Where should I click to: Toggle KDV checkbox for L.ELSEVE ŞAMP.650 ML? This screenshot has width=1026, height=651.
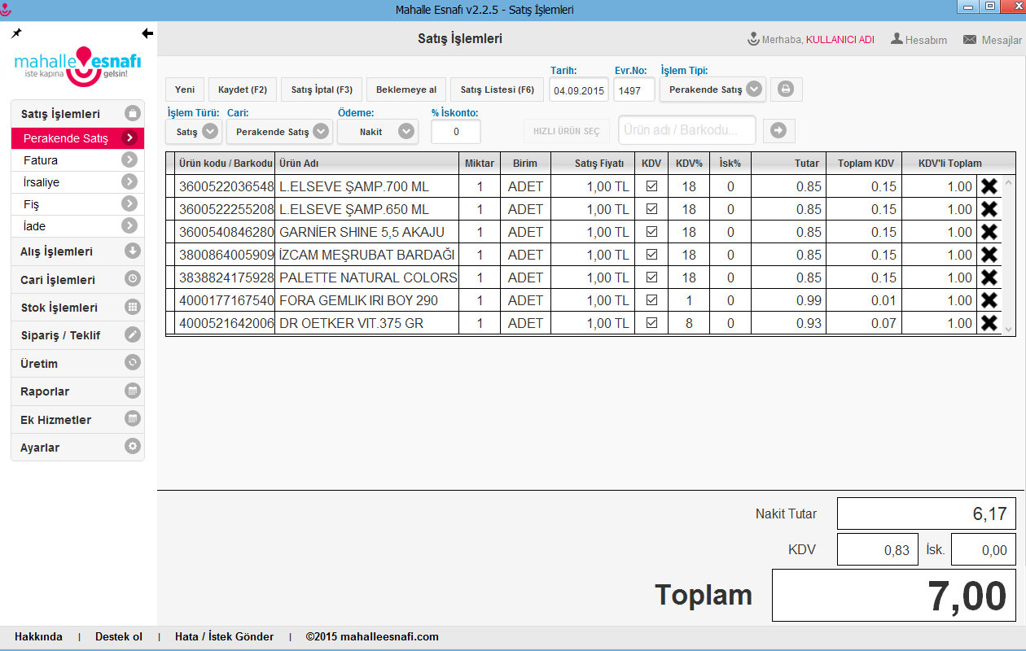[x=651, y=209]
